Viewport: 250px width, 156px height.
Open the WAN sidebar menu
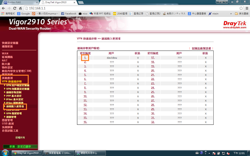pyautogui.click(x=5, y=53)
